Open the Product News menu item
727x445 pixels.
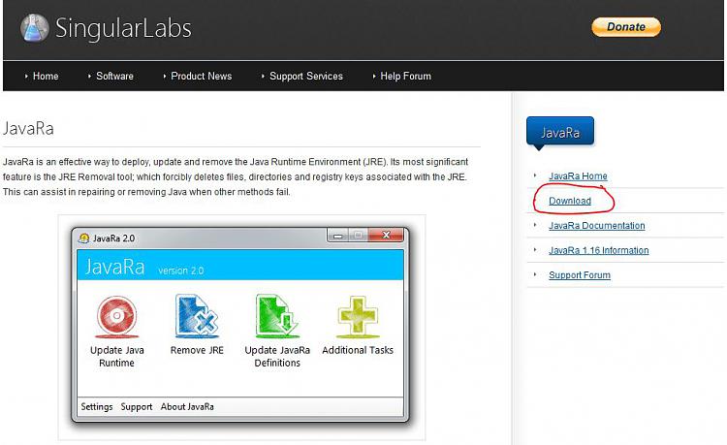[x=202, y=76]
